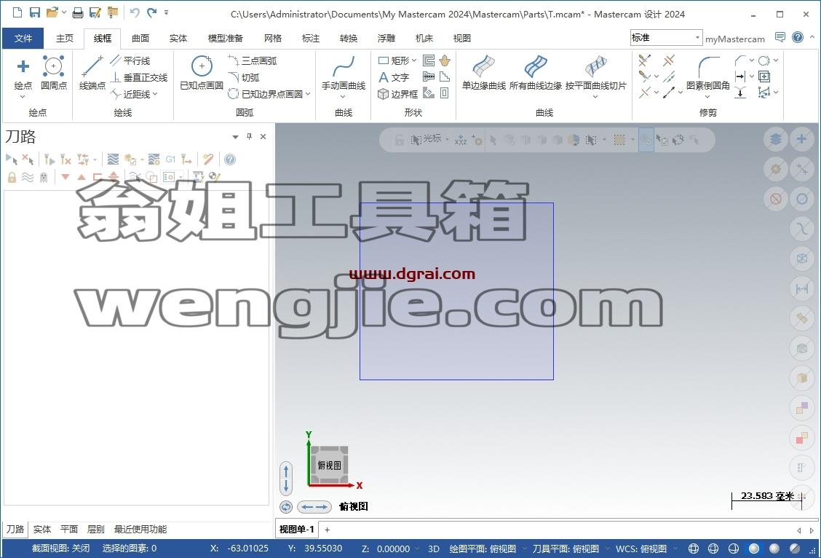Toggle the 截面视图 section view status
The width and height of the screenshot is (821, 558).
tap(60, 549)
